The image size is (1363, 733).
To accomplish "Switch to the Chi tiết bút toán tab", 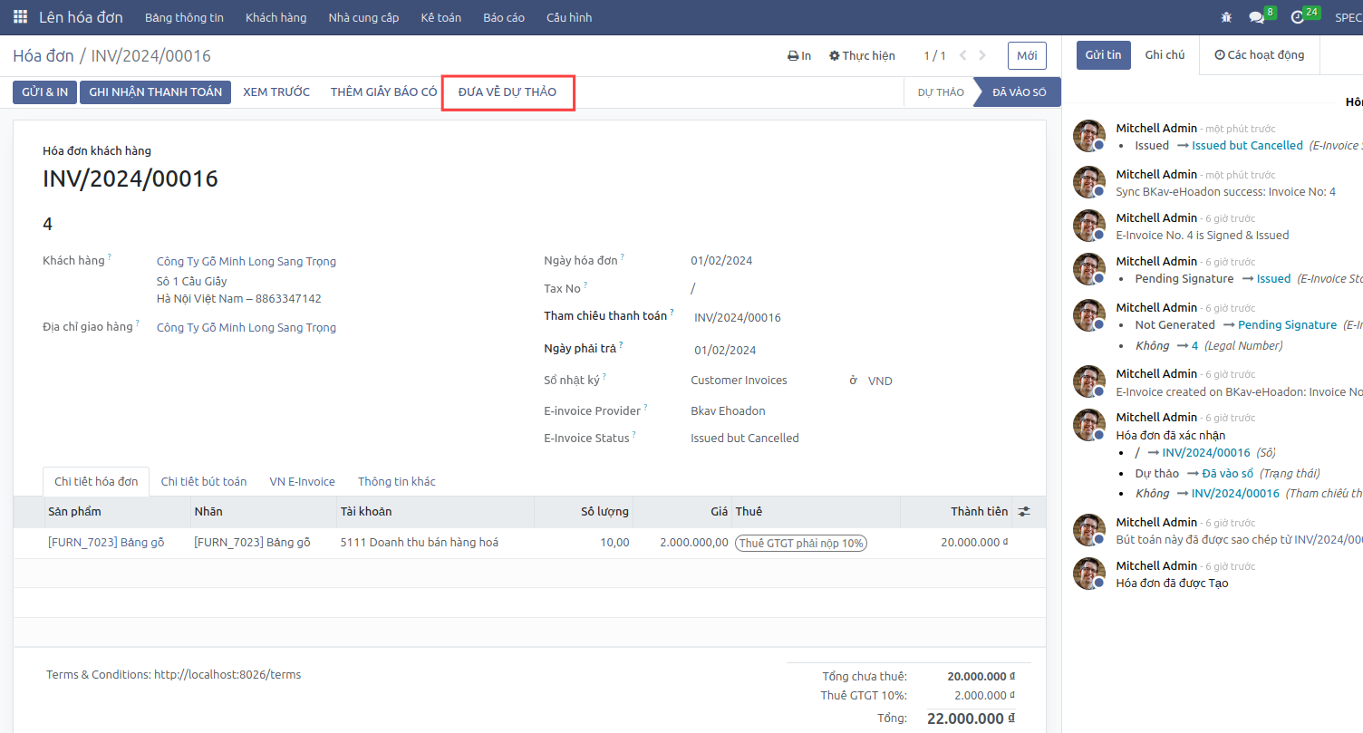I will 203,482.
